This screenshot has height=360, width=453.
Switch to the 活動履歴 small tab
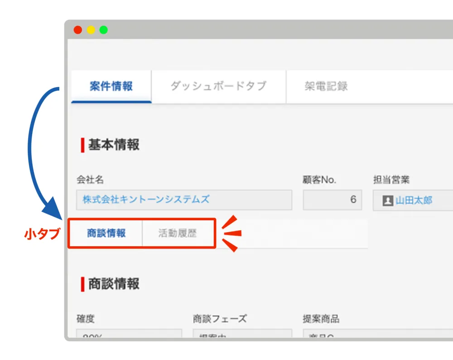coord(178,233)
